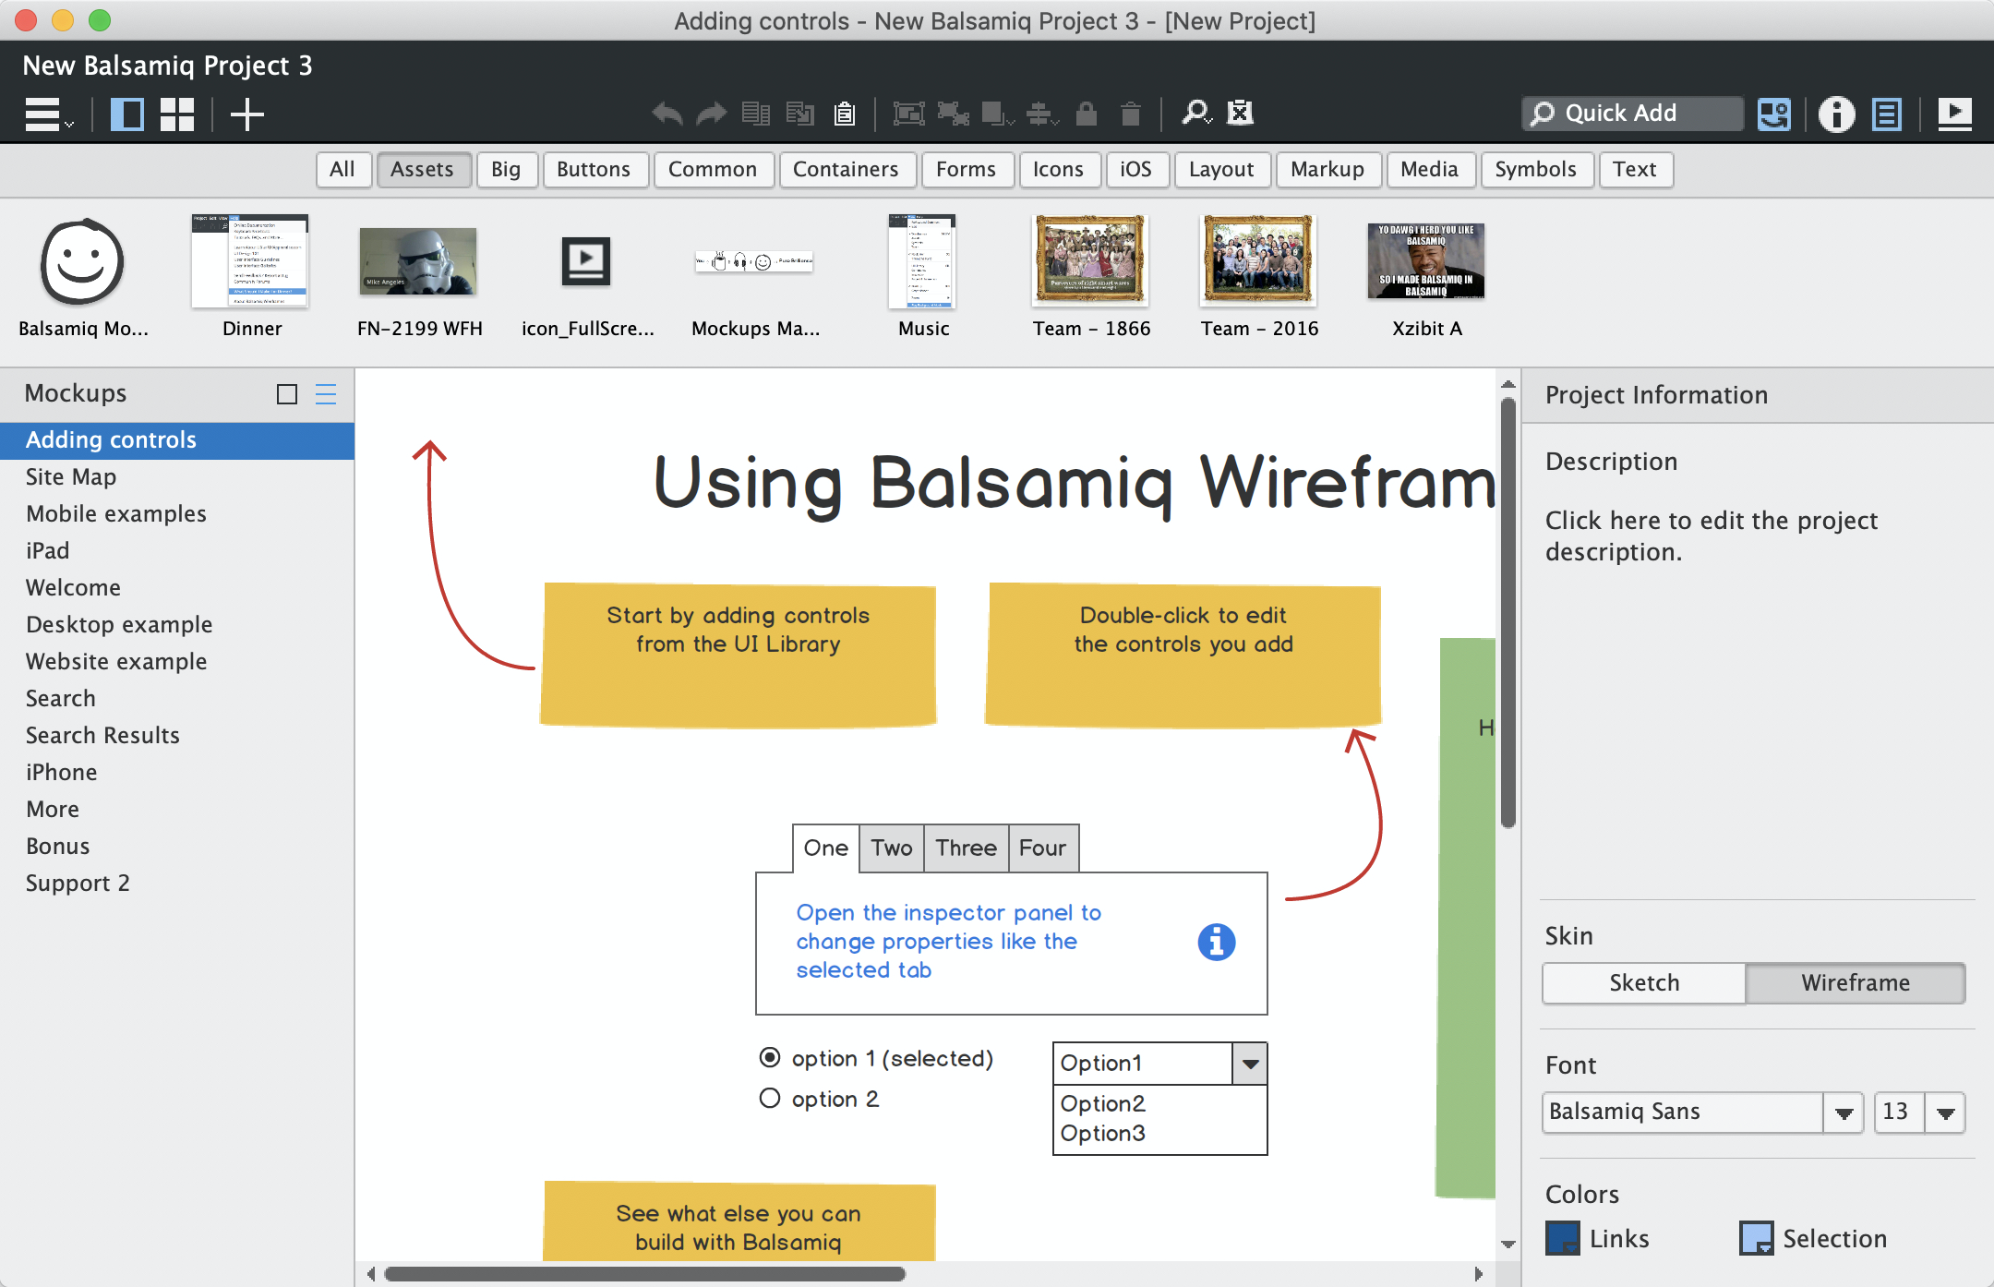Toggle the Inspector info icon
Image resolution: width=1994 pixels, height=1287 pixels.
[x=1836, y=114]
